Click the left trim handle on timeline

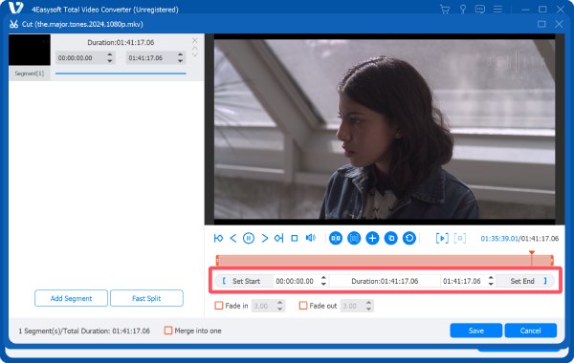click(217, 260)
